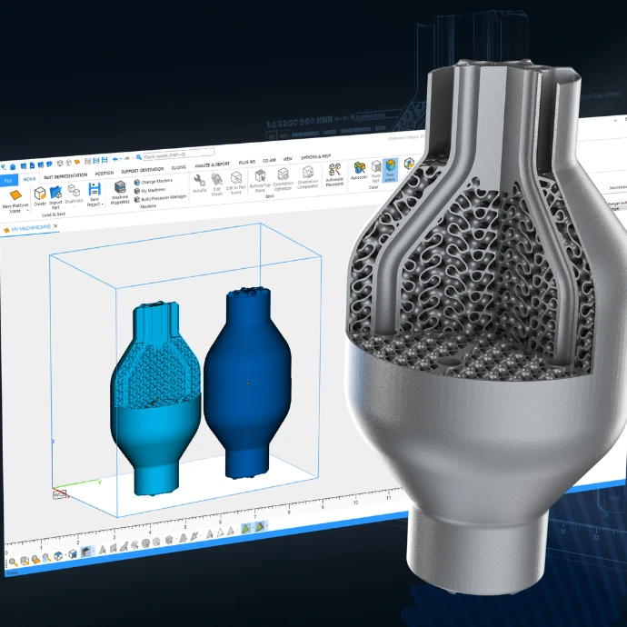
Task: Toggle the highlighted green triangle display mode
Action: click(x=246, y=529)
